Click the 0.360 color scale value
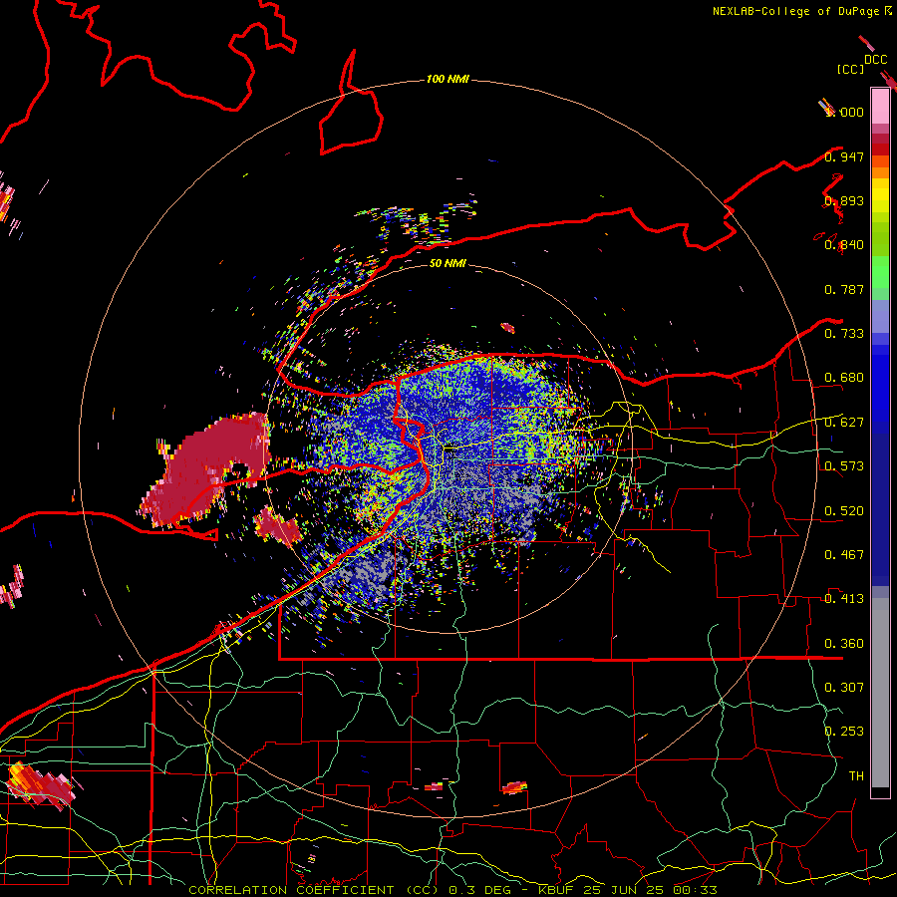The height and width of the screenshot is (897, 897). click(x=844, y=644)
